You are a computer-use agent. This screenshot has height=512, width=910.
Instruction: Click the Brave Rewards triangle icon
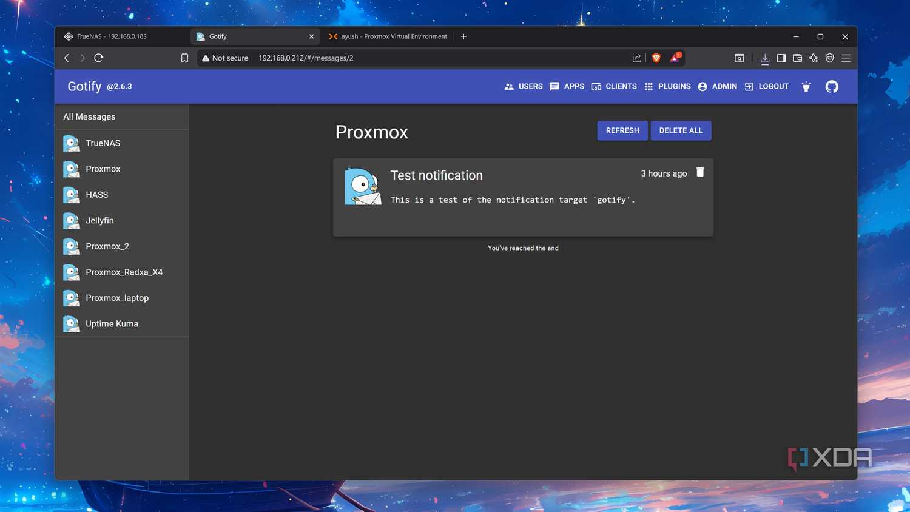pyautogui.click(x=675, y=58)
